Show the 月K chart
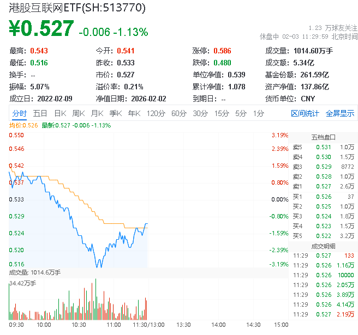The width and height of the screenshot is (358, 335). tap(97, 113)
